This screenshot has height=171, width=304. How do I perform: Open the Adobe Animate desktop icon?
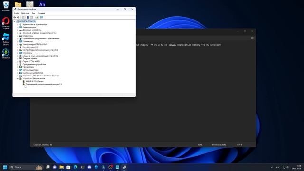pyautogui.click(x=42, y=4)
